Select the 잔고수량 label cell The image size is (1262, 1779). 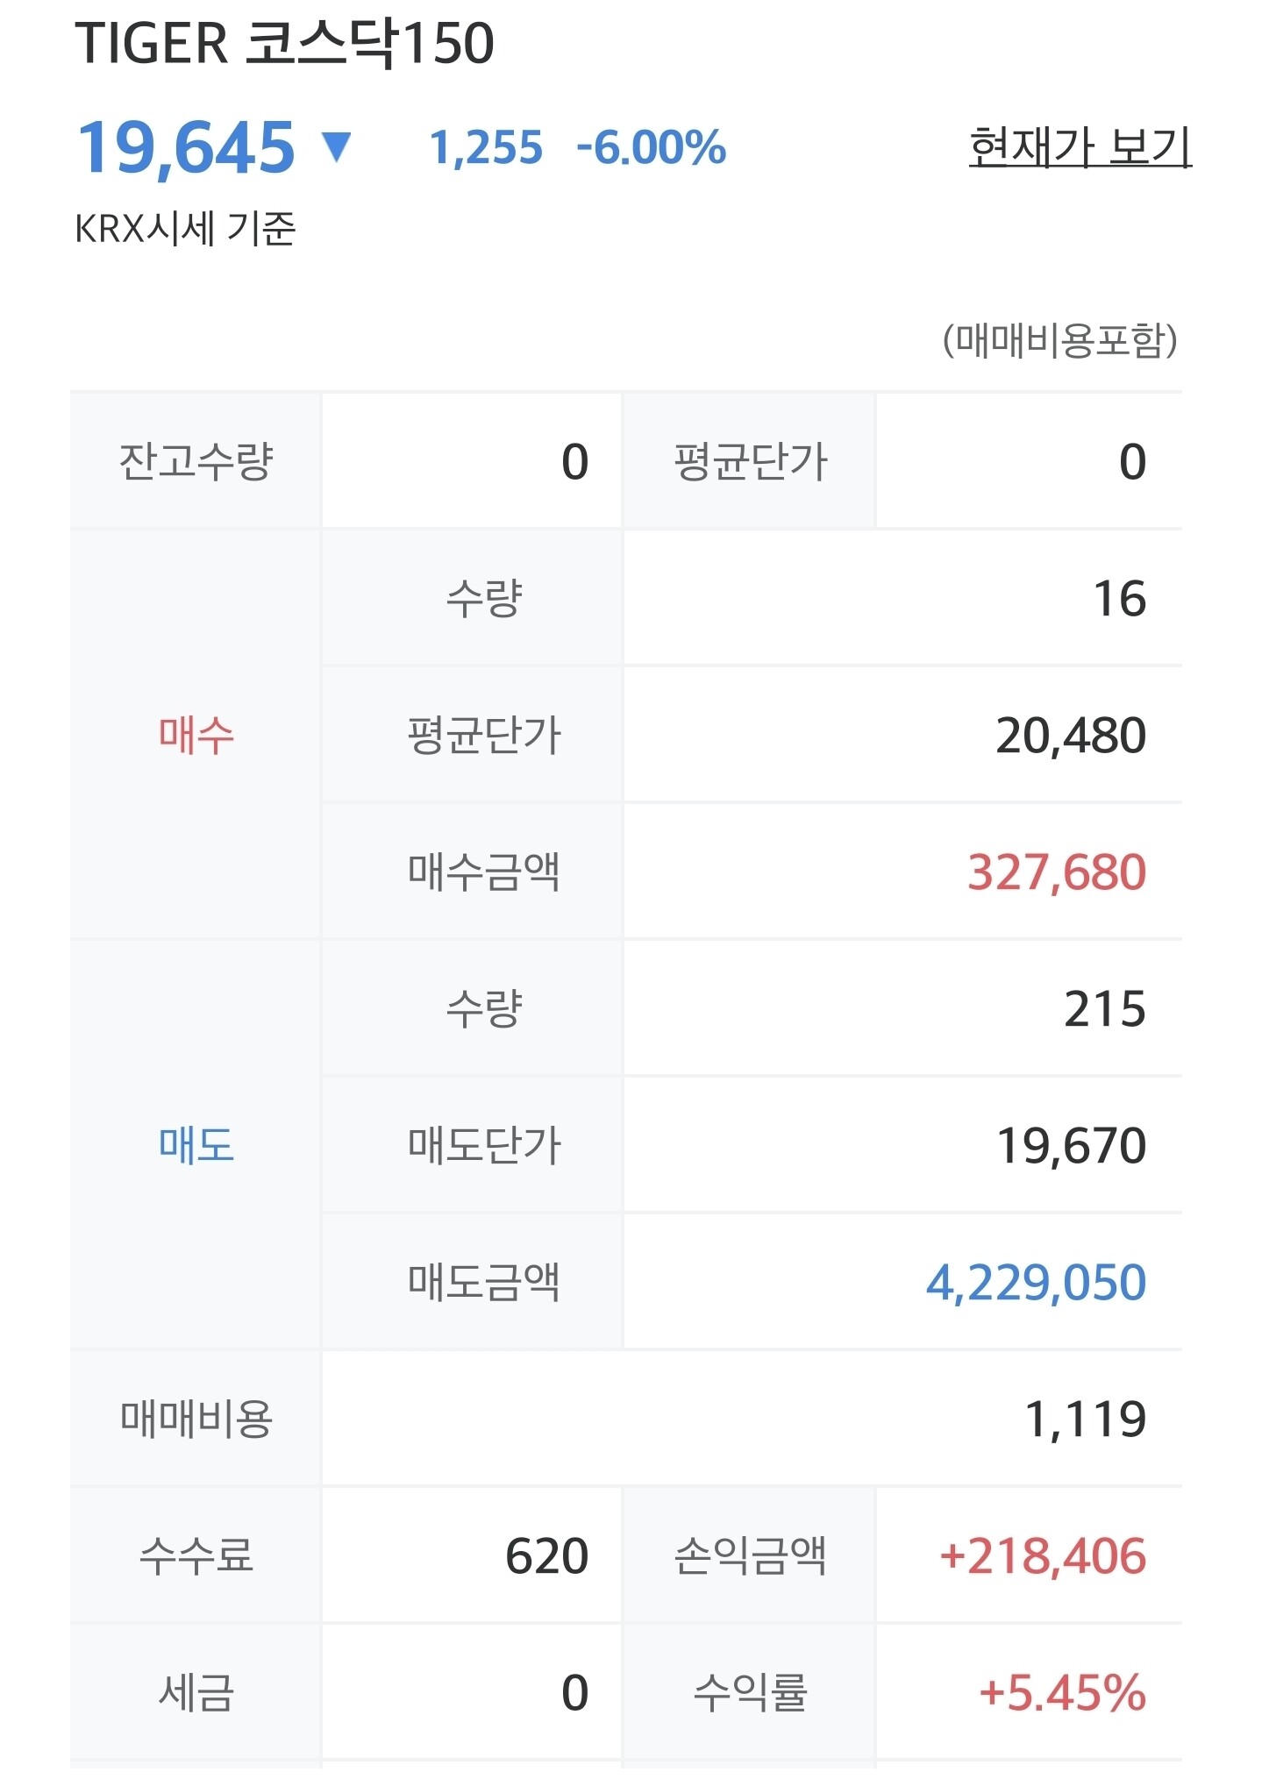(196, 461)
